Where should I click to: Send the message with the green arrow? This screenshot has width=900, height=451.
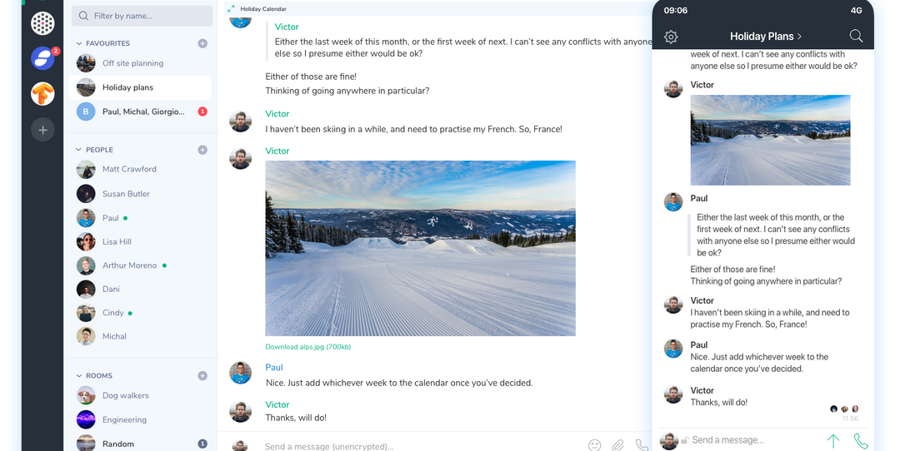pos(832,441)
